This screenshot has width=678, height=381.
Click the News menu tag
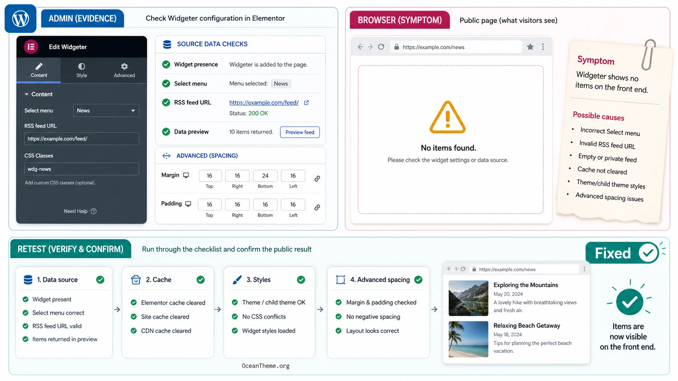pos(281,83)
